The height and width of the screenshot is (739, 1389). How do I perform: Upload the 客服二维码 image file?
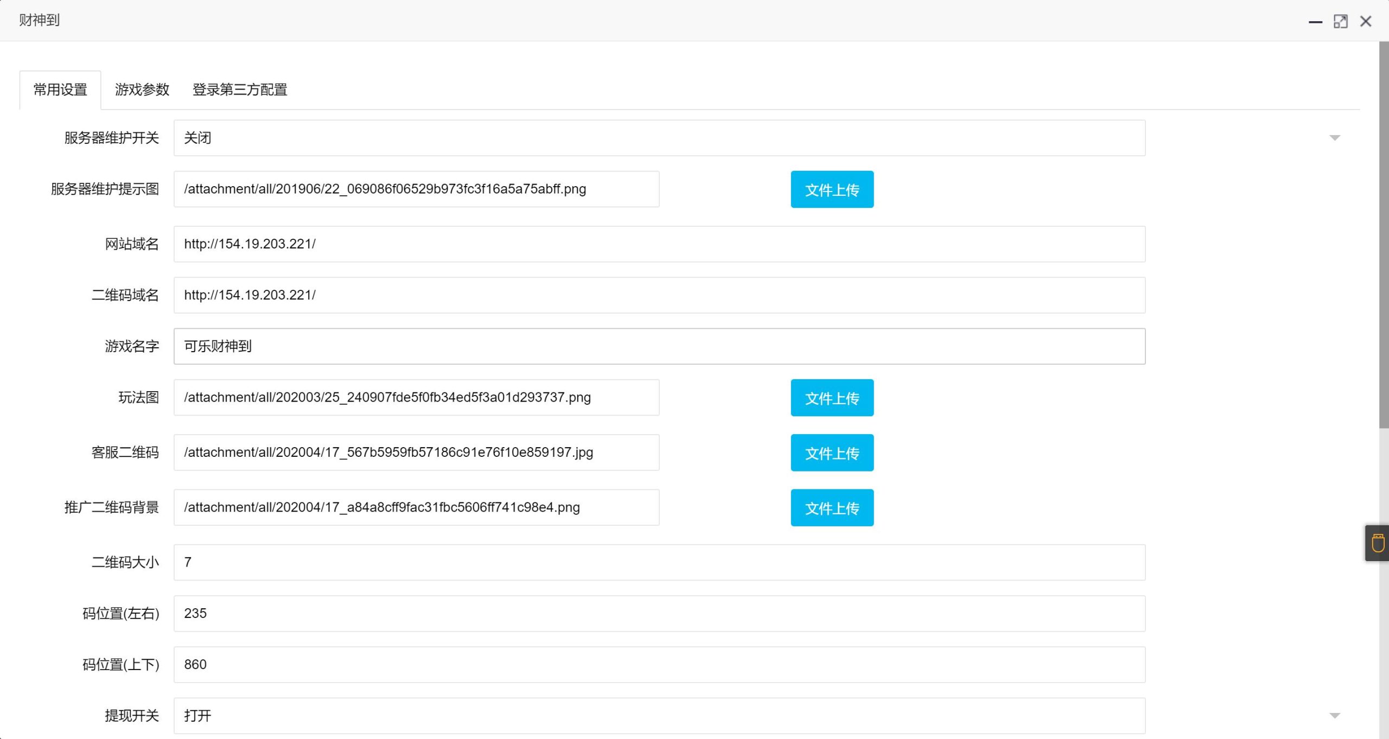[832, 453]
